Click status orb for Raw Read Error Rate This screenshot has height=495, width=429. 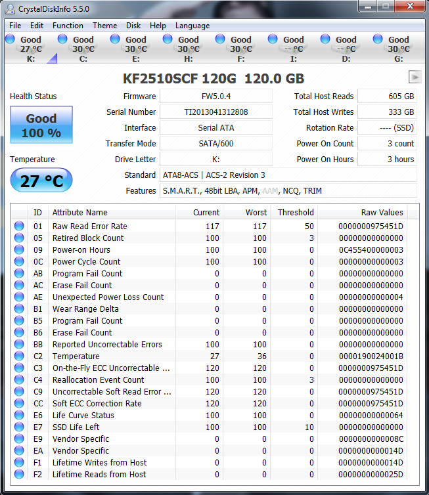[x=19, y=226]
